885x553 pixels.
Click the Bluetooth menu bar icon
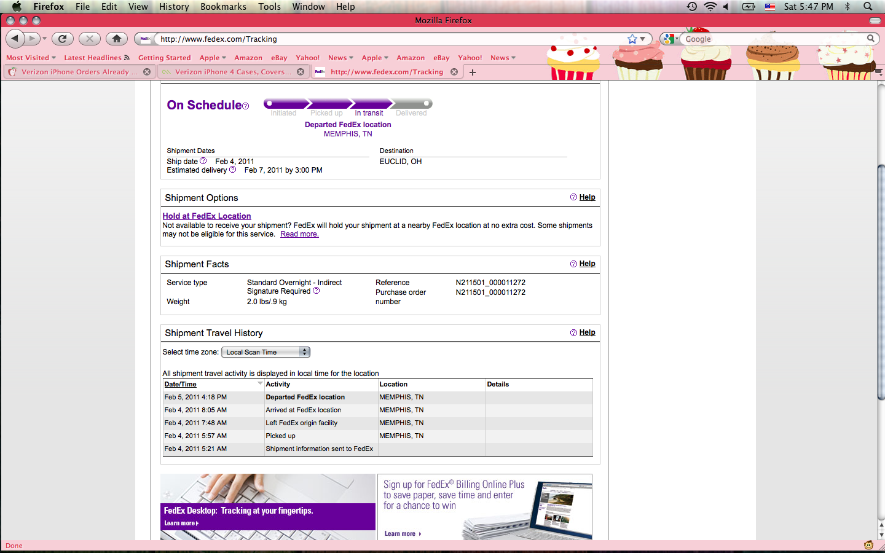coord(848,6)
